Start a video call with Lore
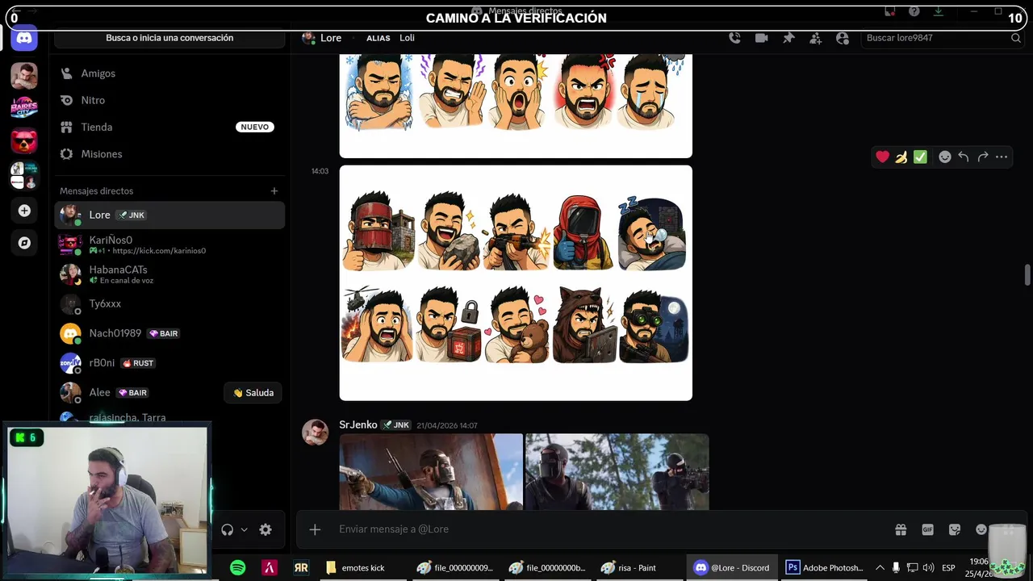 click(x=761, y=38)
